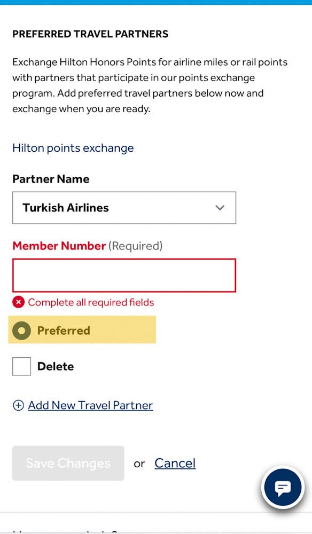Click the Preferred label text

pos(64,331)
